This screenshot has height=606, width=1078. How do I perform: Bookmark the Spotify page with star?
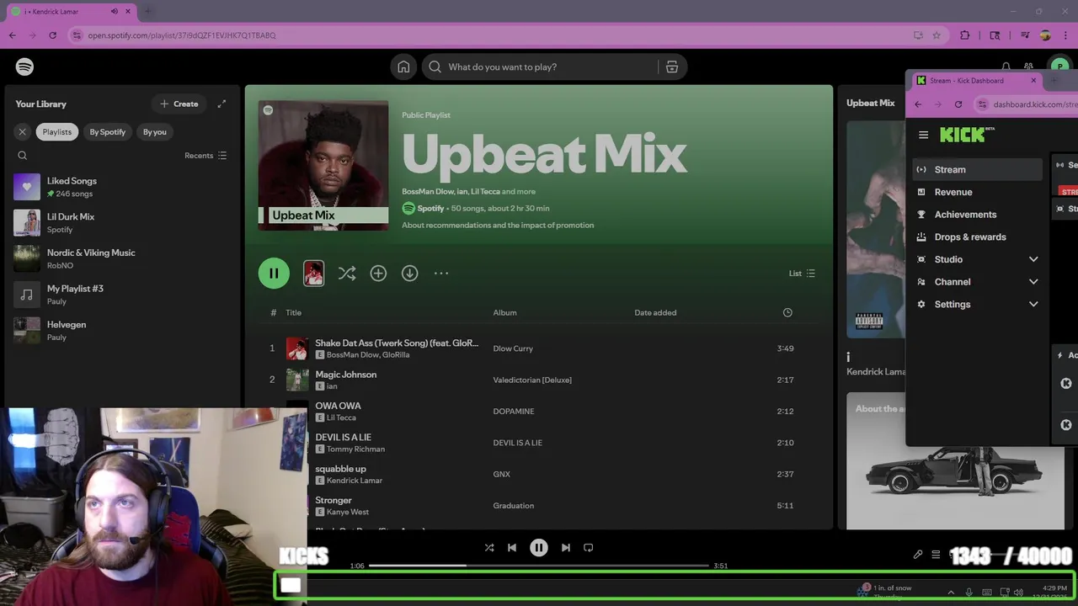pyautogui.click(x=937, y=35)
